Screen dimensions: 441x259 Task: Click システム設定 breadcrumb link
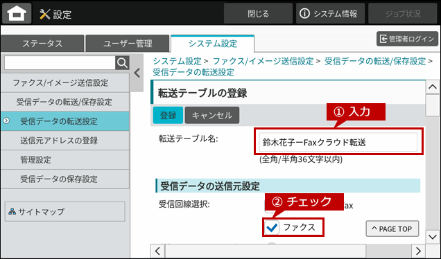(x=178, y=61)
